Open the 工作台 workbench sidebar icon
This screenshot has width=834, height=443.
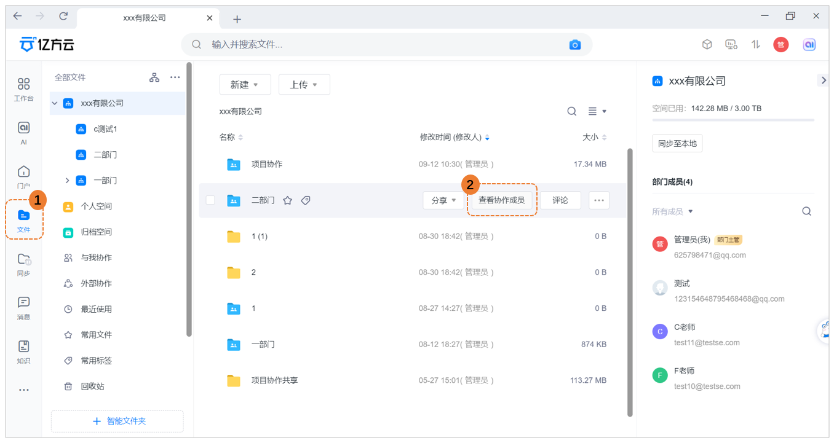click(23, 89)
